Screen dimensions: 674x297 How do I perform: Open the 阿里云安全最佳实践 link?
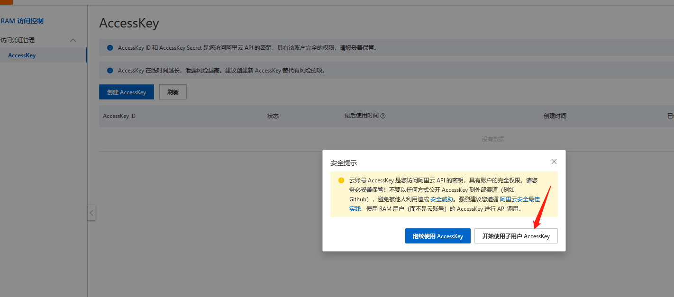pos(520,199)
